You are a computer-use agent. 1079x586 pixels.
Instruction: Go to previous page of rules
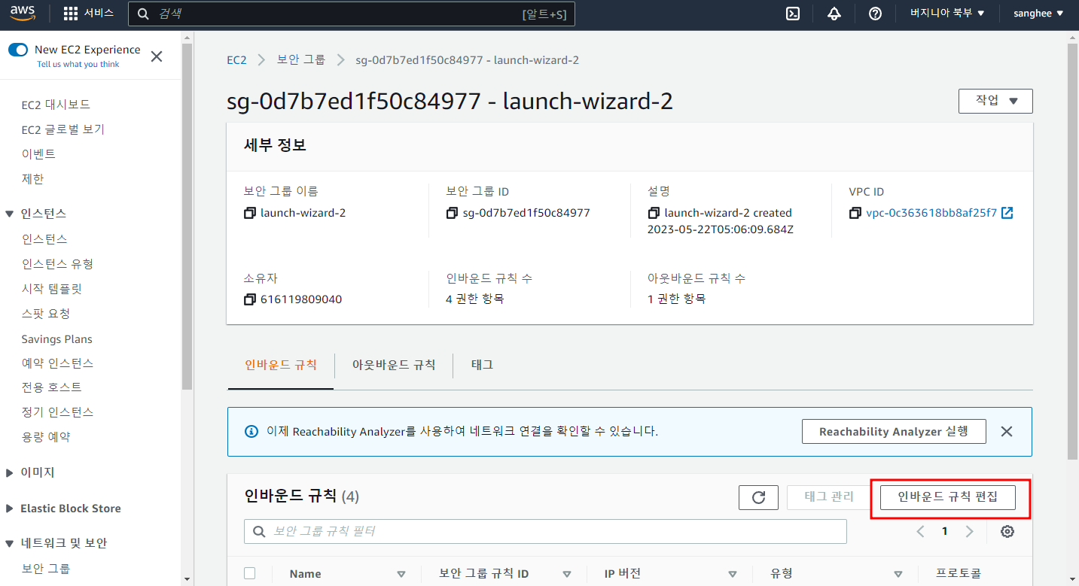[x=920, y=532]
